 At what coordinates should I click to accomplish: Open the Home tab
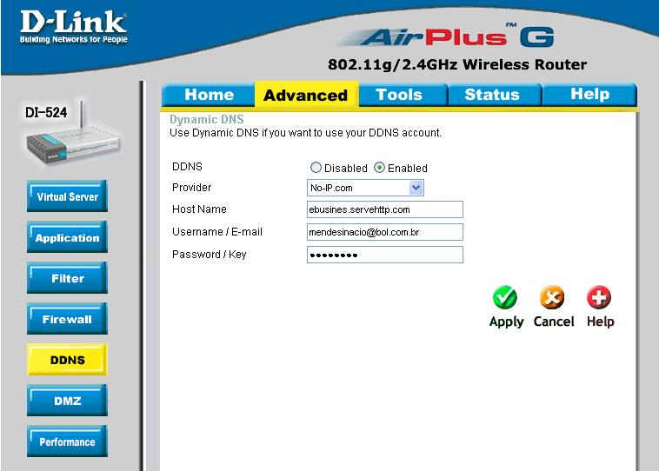tap(209, 95)
